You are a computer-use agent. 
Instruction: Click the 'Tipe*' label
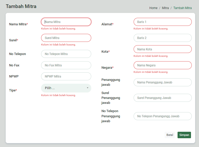pyautogui.click(x=13, y=90)
